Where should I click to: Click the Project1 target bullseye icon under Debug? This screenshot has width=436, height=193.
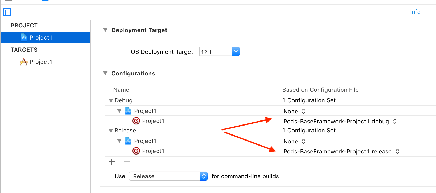(136, 121)
